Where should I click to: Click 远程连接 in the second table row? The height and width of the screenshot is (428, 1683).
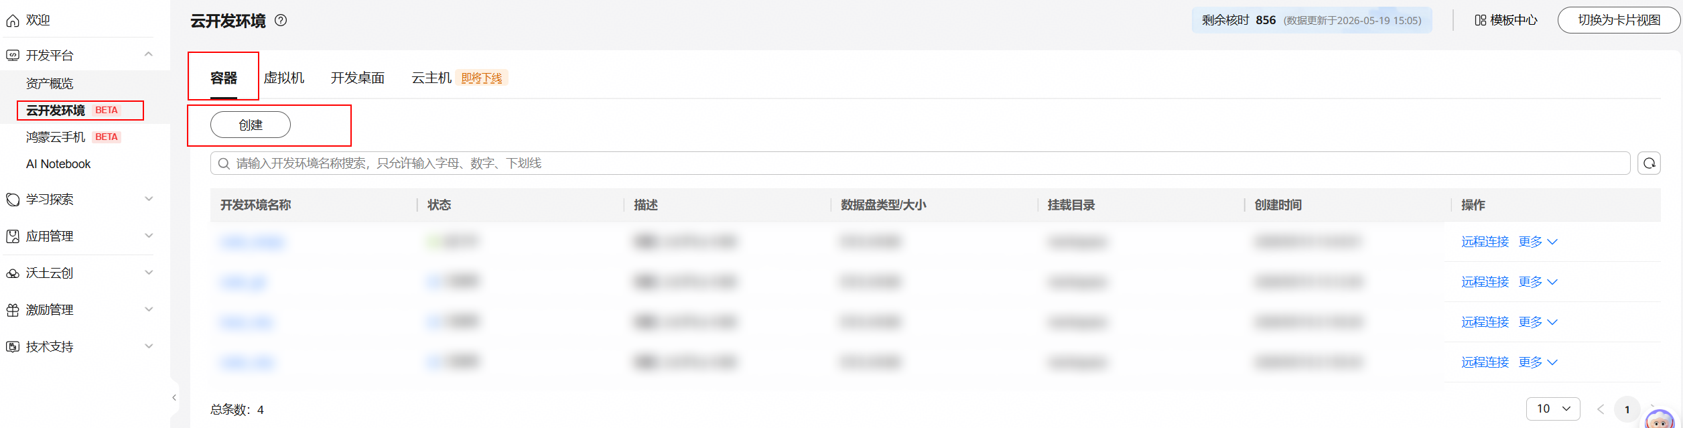(1485, 282)
